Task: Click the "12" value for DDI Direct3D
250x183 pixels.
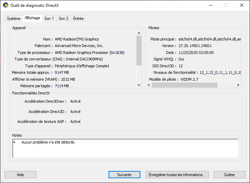Action: click(181, 66)
